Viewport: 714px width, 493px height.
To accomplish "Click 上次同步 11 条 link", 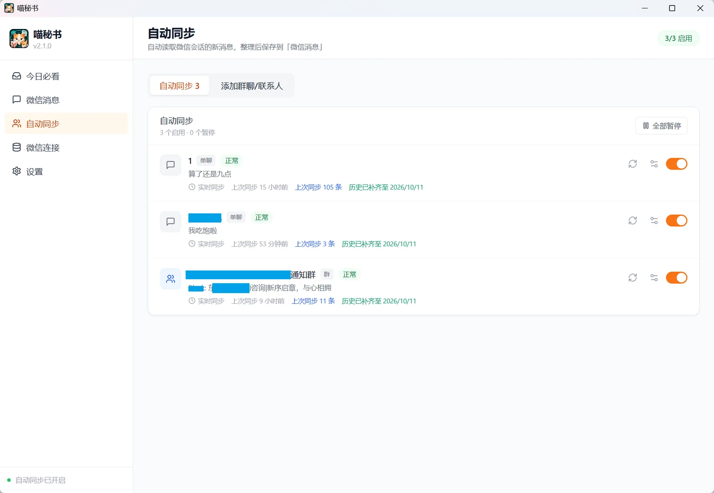I will tap(313, 301).
